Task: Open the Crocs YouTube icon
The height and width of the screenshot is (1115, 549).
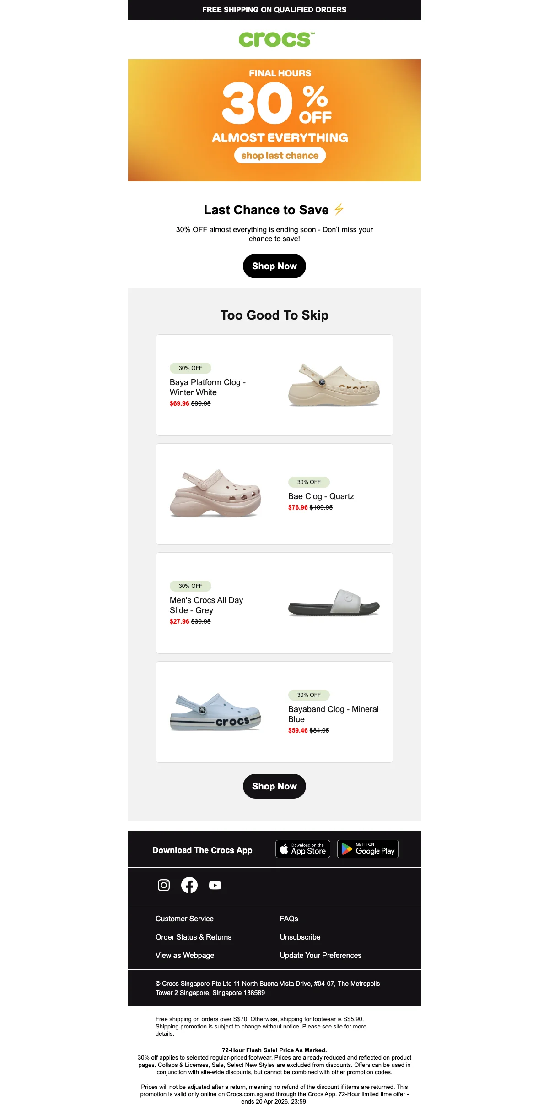Action: tap(215, 885)
